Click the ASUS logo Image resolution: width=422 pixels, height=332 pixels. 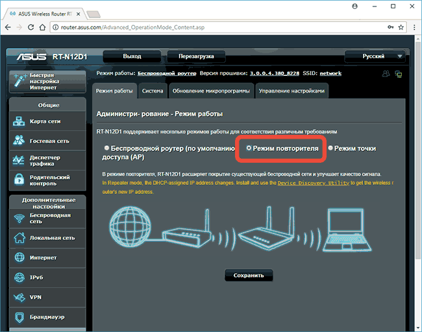coord(31,56)
